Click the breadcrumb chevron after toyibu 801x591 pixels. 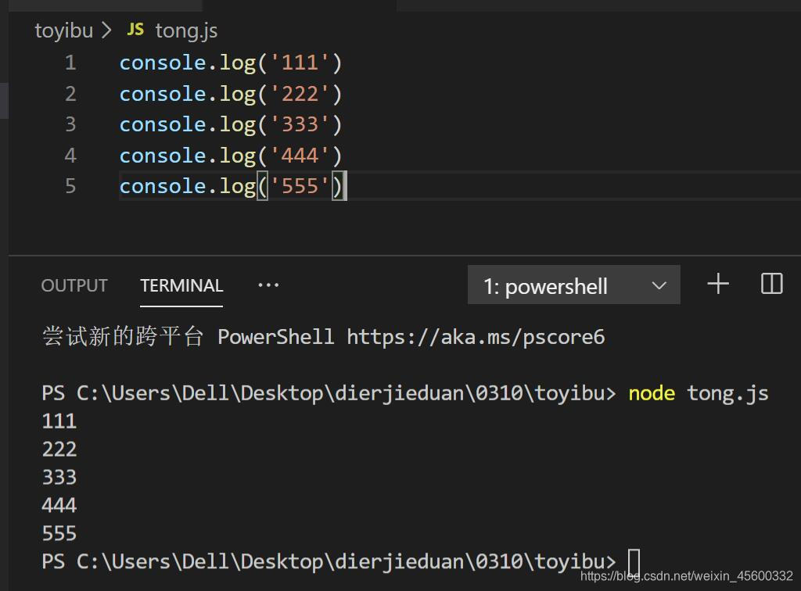point(106,30)
